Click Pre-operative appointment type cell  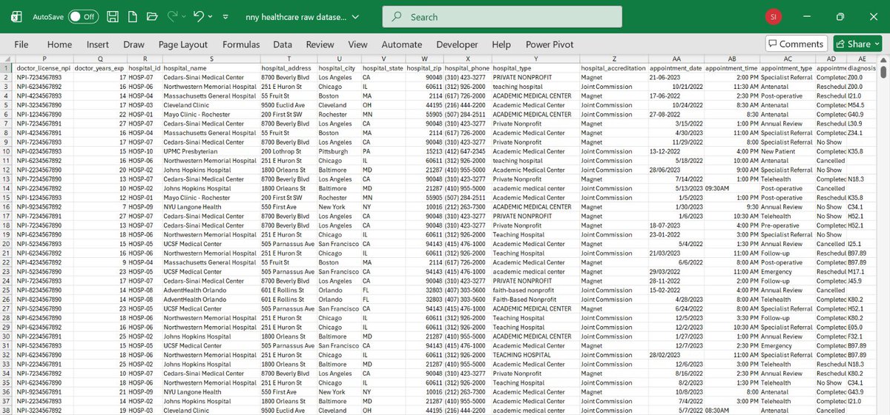pos(788,225)
